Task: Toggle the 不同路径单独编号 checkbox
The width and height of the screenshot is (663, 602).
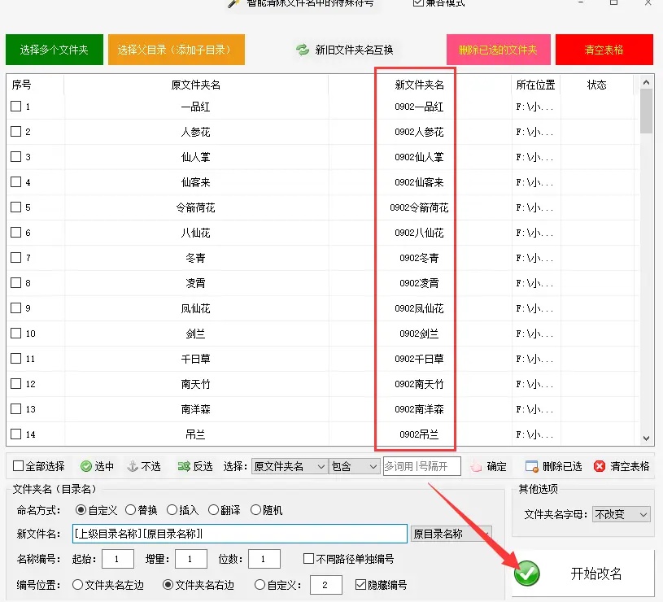Action: coord(308,559)
